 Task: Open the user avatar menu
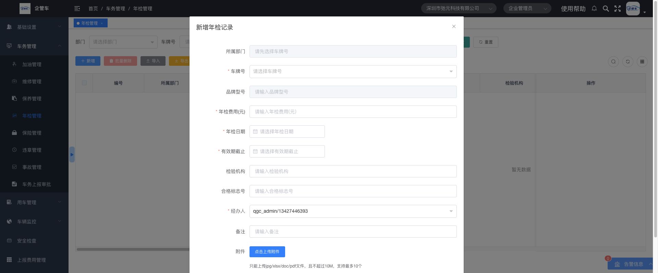pyautogui.click(x=633, y=9)
